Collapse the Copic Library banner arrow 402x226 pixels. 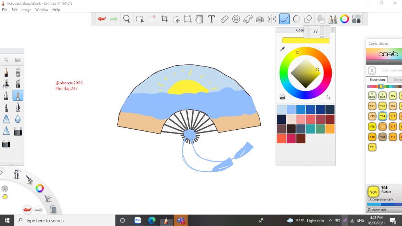387,62
